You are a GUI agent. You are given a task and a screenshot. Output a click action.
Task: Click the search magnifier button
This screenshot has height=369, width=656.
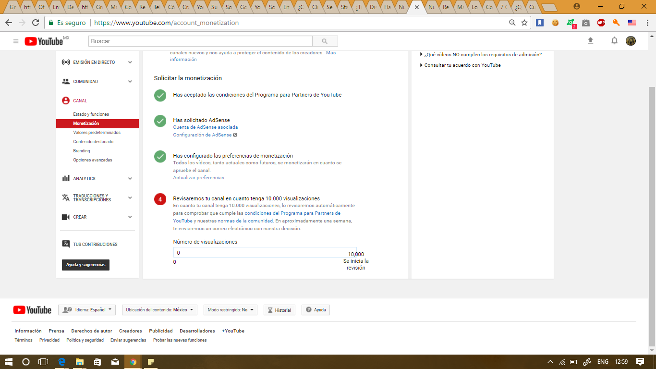(325, 41)
